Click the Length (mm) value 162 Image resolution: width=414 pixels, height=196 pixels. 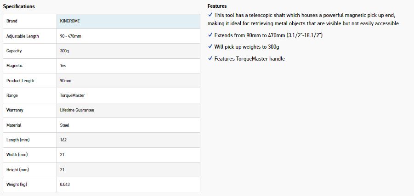(x=63, y=140)
